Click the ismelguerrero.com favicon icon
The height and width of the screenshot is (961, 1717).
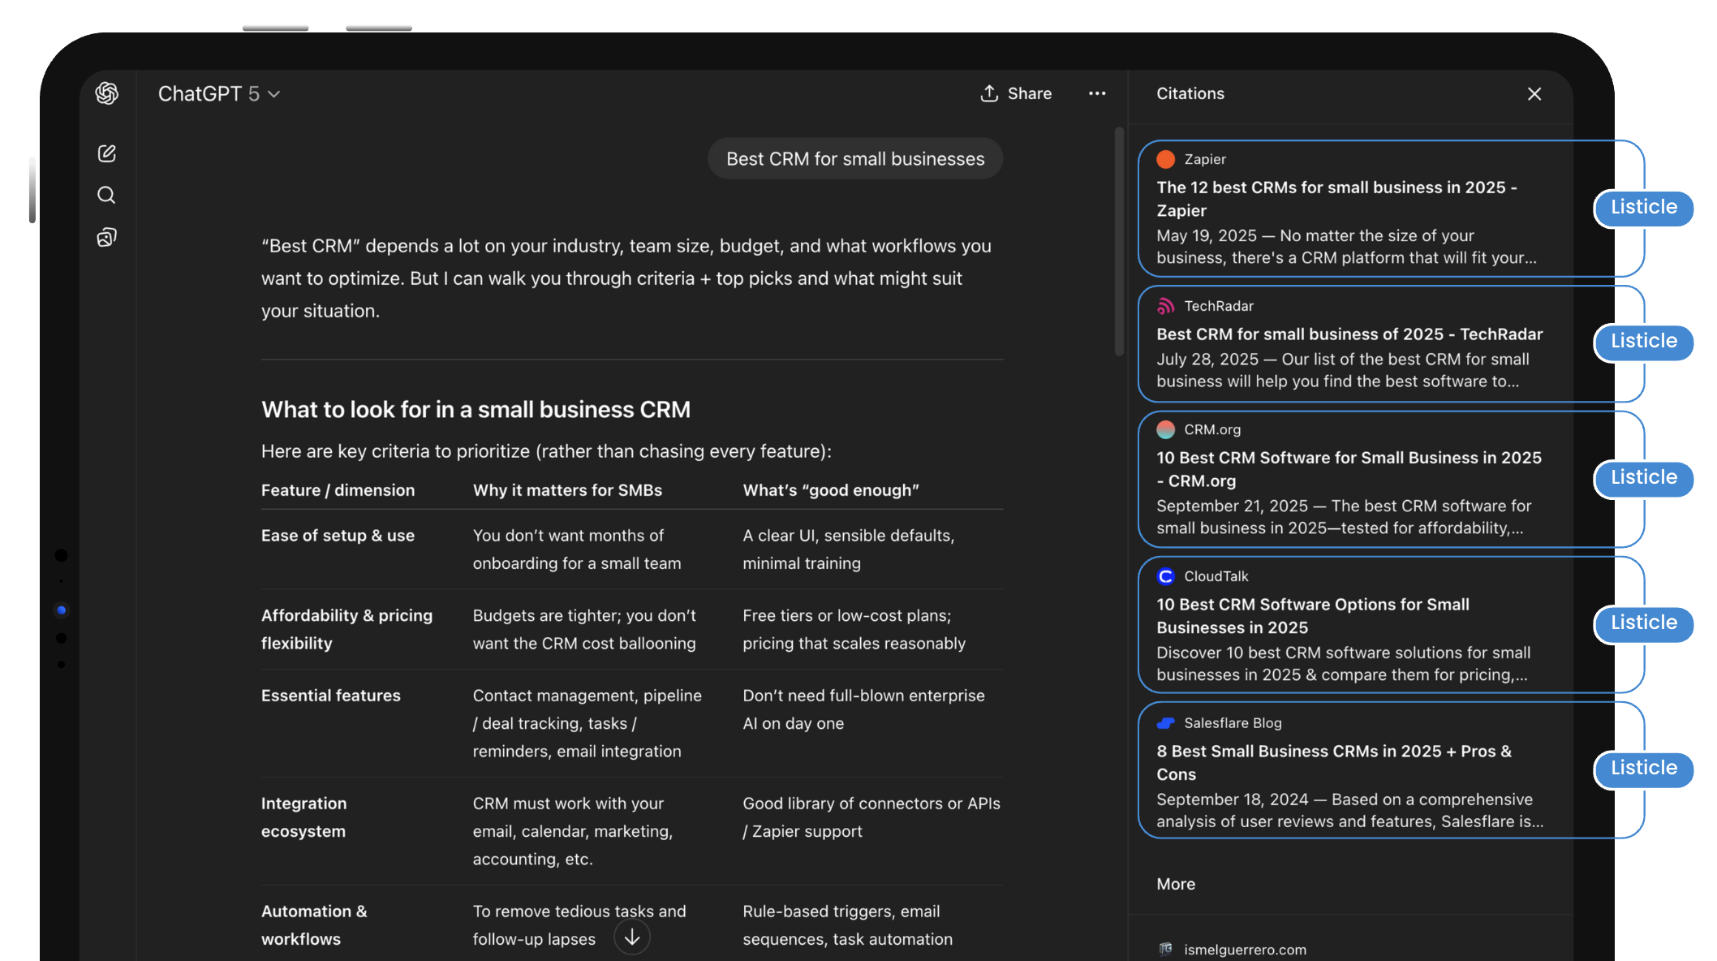click(x=1166, y=949)
